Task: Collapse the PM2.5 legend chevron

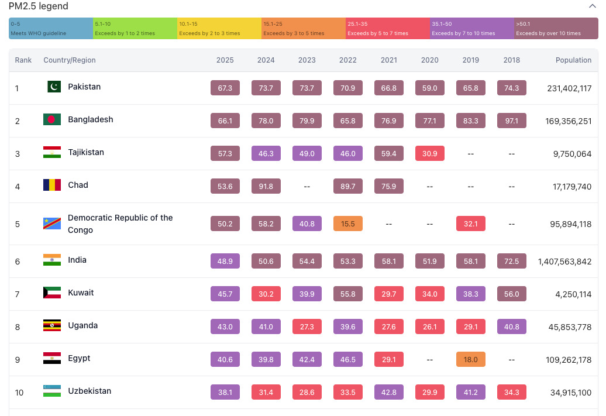Action: click(x=592, y=6)
